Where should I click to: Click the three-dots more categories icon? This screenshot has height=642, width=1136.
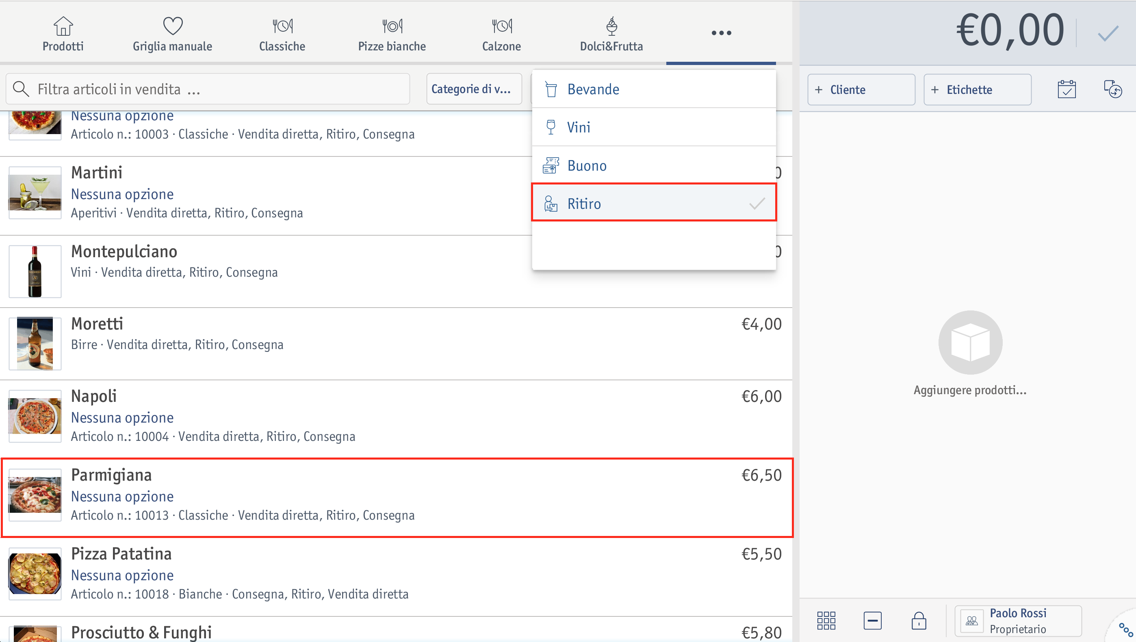[x=721, y=33]
